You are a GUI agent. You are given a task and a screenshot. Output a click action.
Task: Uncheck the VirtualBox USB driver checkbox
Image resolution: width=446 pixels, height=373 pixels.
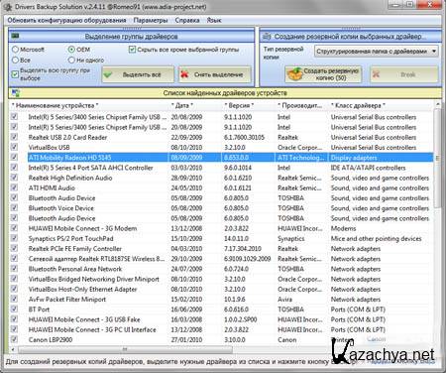(14, 147)
